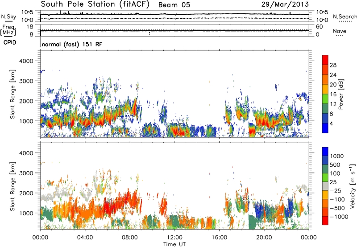Select 'Slant Range [km]' label of velocity panel
357x247 pixels.
click(12, 186)
